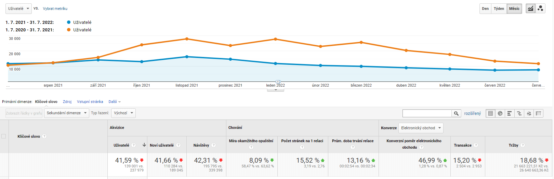
Task: Click the annotation icon at leden 2022
Action: pyautogui.click(x=278, y=82)
